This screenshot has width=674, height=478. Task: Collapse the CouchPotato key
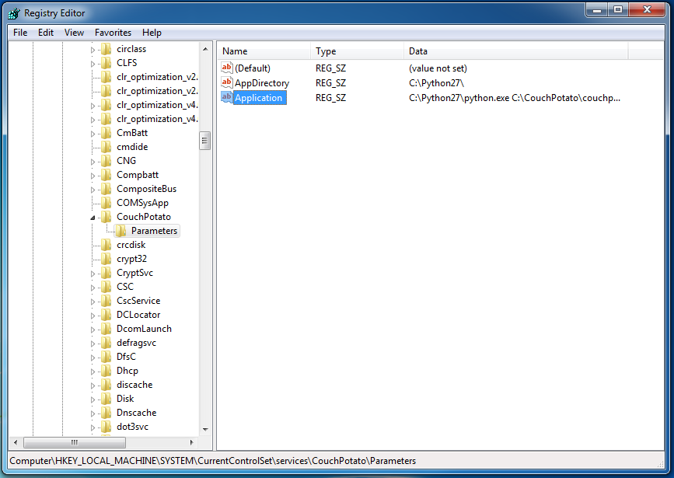93,218
